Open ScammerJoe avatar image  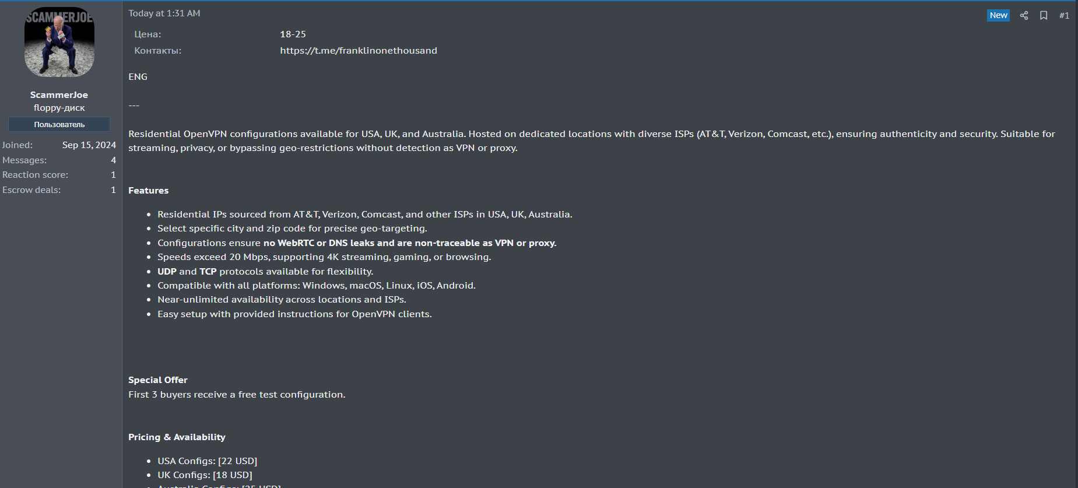[x=59, y=42]
